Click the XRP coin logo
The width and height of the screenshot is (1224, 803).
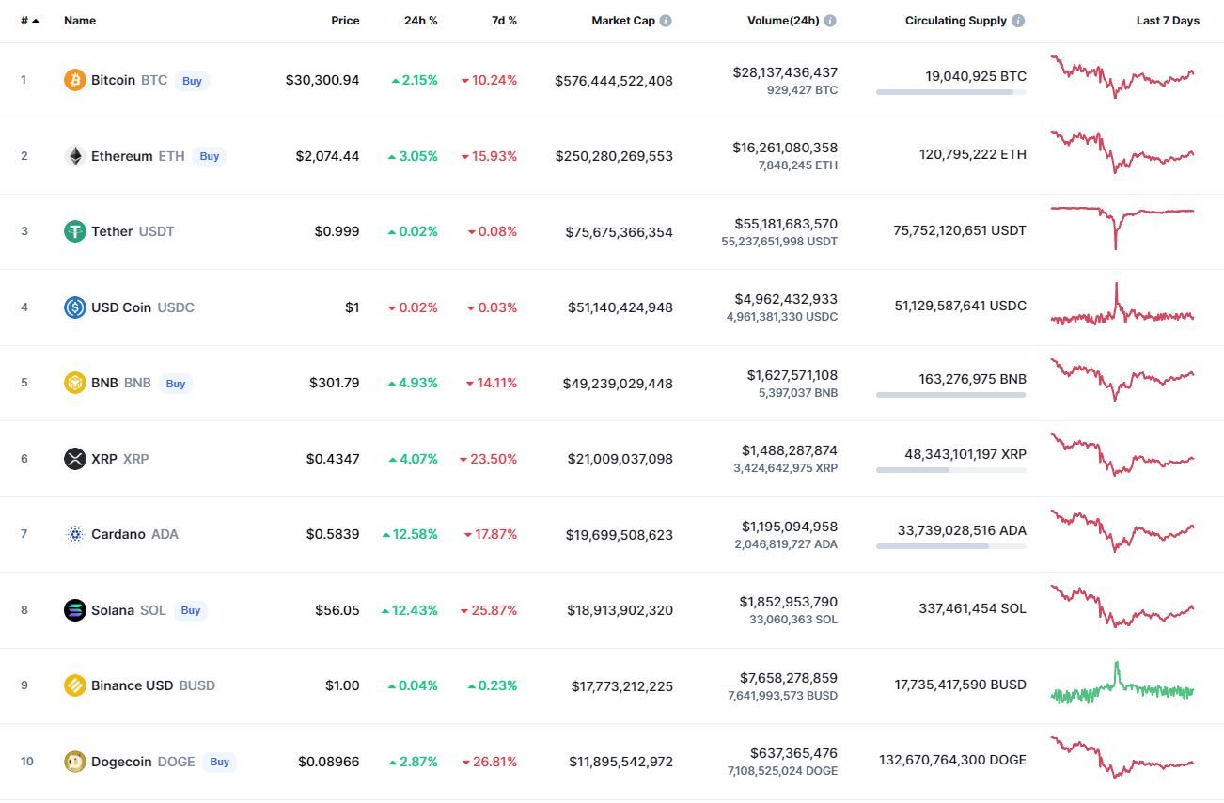[74, 459]
